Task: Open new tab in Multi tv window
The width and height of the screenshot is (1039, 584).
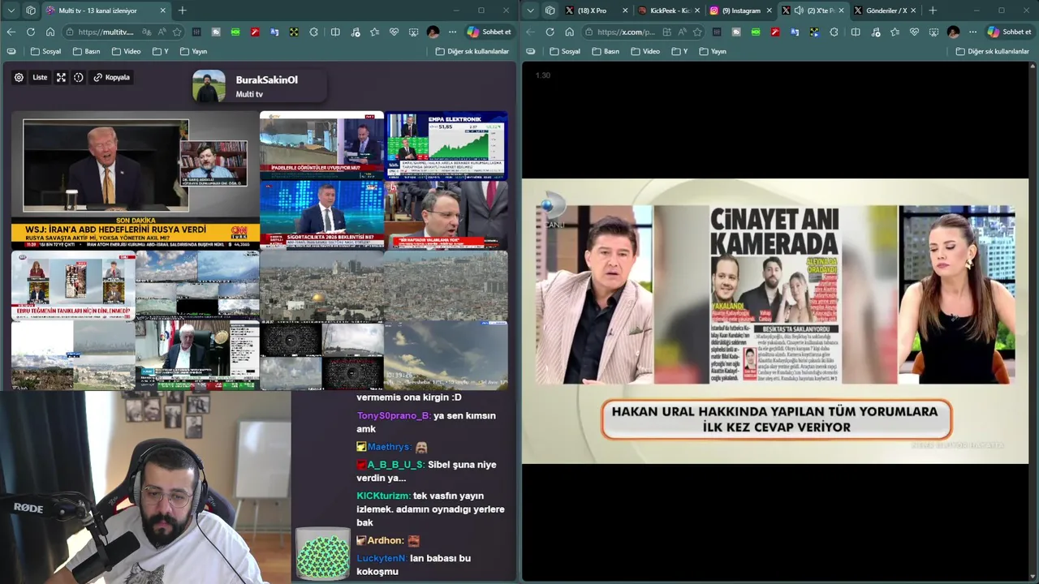Action: [182, 11]
